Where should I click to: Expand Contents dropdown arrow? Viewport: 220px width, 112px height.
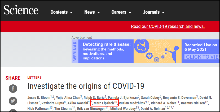(x=71, y=13)
